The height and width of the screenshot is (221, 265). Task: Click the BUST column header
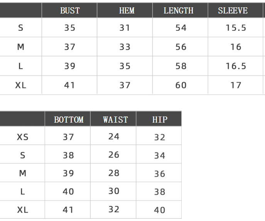tap(70, 11)
